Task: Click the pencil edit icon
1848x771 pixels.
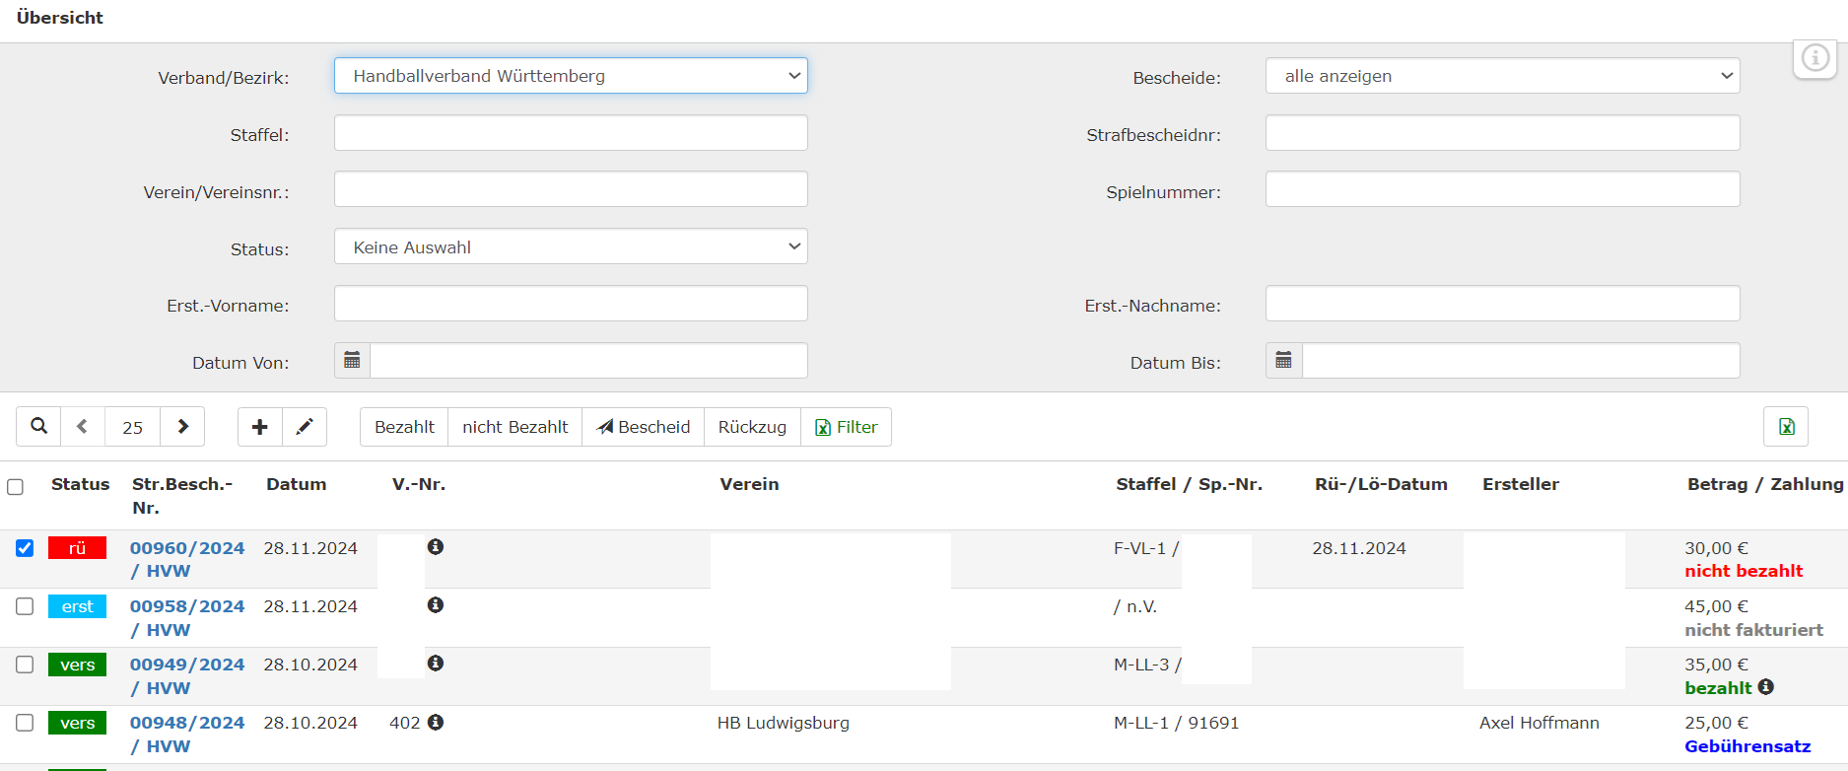Action: (x=305, y=427)
